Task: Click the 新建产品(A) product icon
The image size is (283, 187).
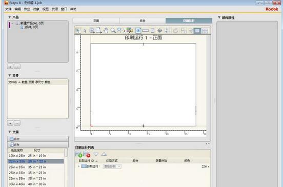Action: click(17, 23)
